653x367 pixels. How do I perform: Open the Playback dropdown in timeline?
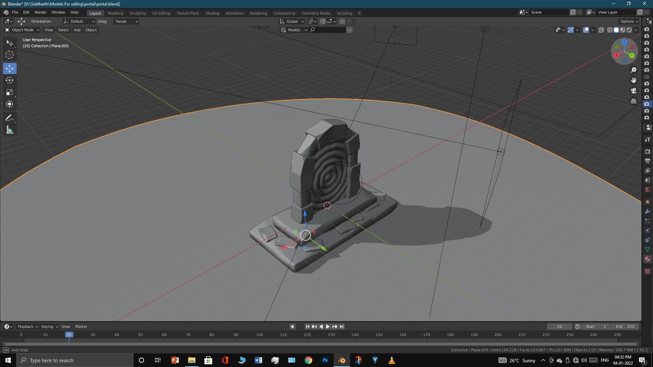click(x=28, y=327)
